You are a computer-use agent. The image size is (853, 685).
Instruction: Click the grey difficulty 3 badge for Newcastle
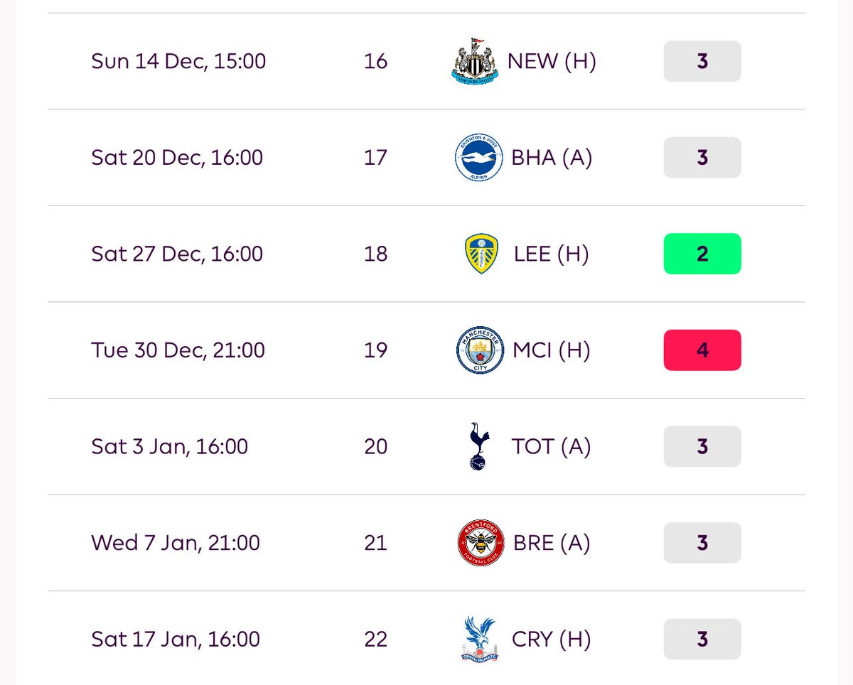pos(702,61)
